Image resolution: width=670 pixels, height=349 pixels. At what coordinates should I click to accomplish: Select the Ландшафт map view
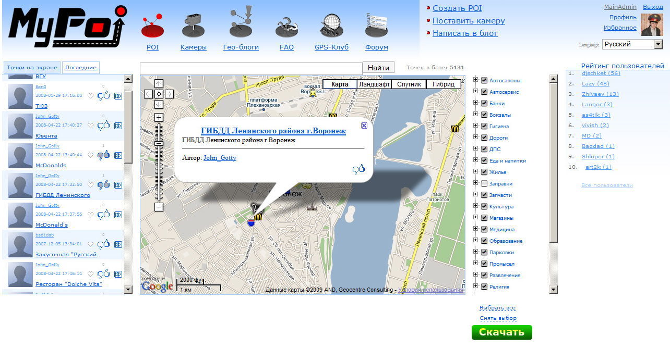(x=375, y=84)
